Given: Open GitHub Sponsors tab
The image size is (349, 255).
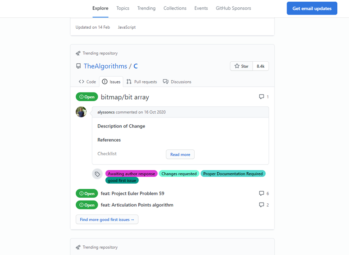Looking at the screenshot, I should [x=233, y=8].
